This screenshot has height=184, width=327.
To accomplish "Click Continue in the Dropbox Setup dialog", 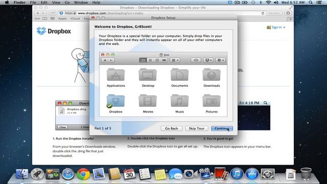I will 222,128.
